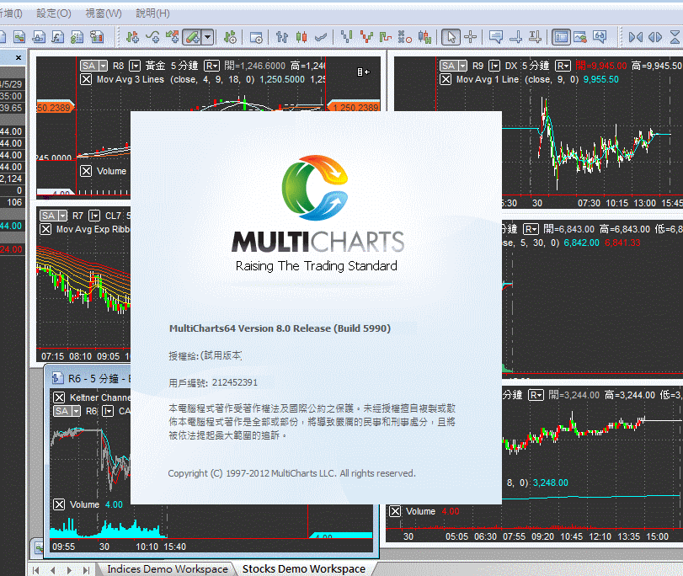
Task: Open the R resolution dropdown in R9 DX chart
Action: point(563,66)
